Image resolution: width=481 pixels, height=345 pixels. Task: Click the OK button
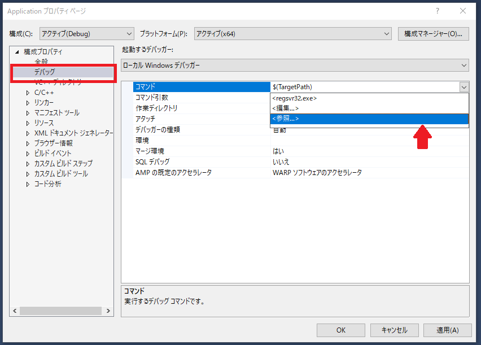click(x=340, y=330)
